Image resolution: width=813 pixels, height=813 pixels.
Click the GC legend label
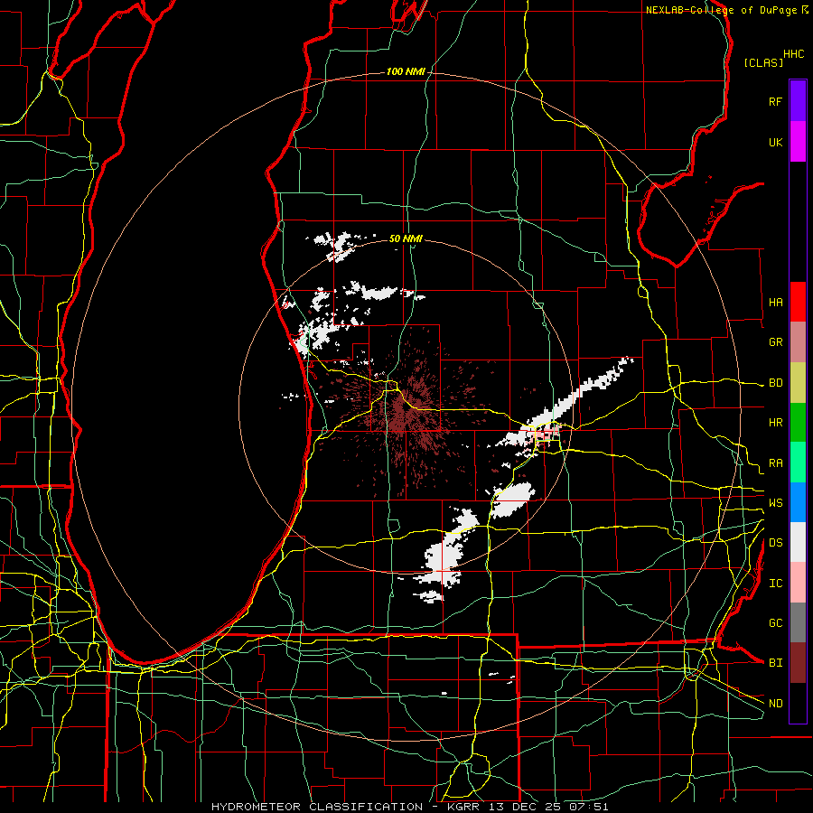pyautogui.click(x=775, y=622)
